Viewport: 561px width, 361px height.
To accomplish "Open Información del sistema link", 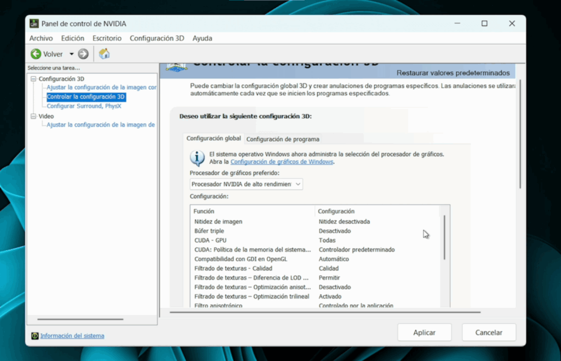I will click(x=72, y=336).
